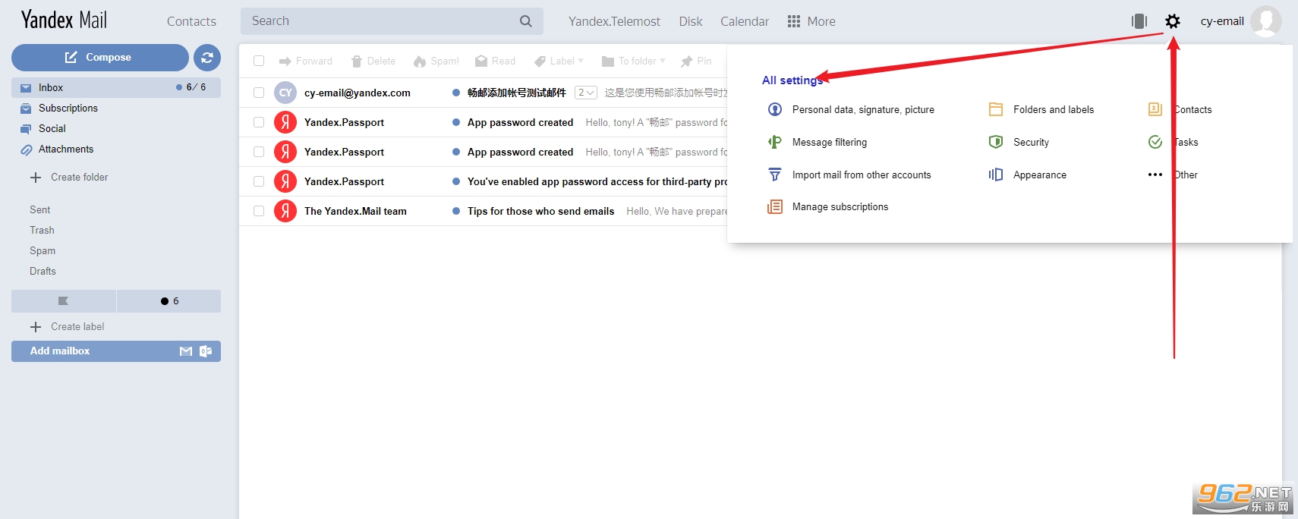Viewport: 1298px width, 519px height.
Task: Click the plus icon for Create folder
Action: tap(36, 178)
